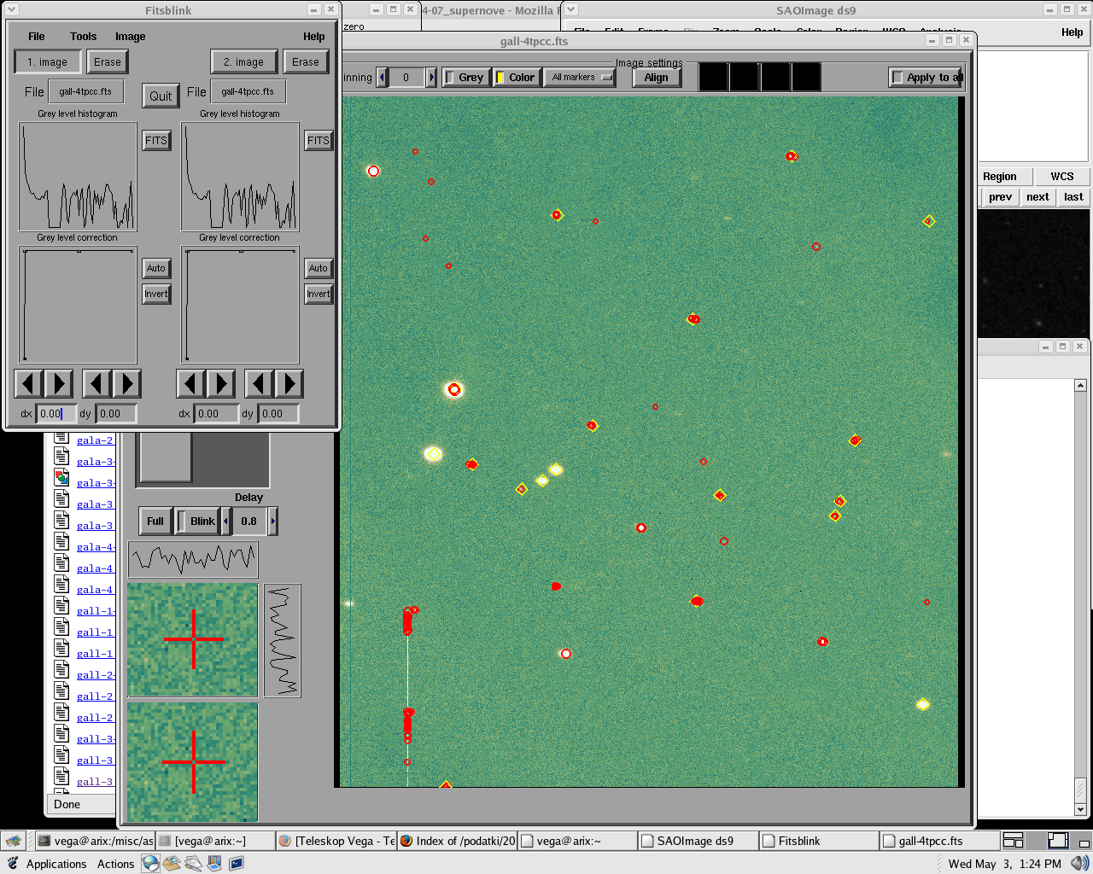Click the FITS button for image 1
This screenshot has width=1093, height=874.
pos(156,141)
